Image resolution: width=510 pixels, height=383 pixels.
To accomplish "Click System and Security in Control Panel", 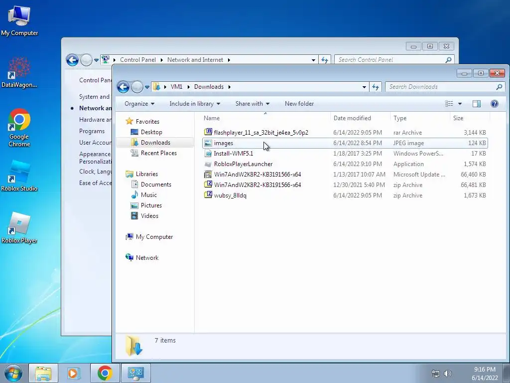I will click(x=94, y=96).
